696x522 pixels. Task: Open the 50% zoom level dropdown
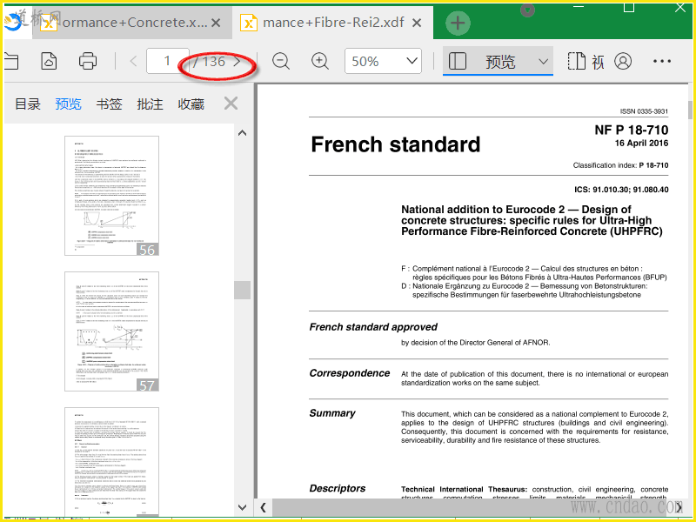tap(383, 61)
